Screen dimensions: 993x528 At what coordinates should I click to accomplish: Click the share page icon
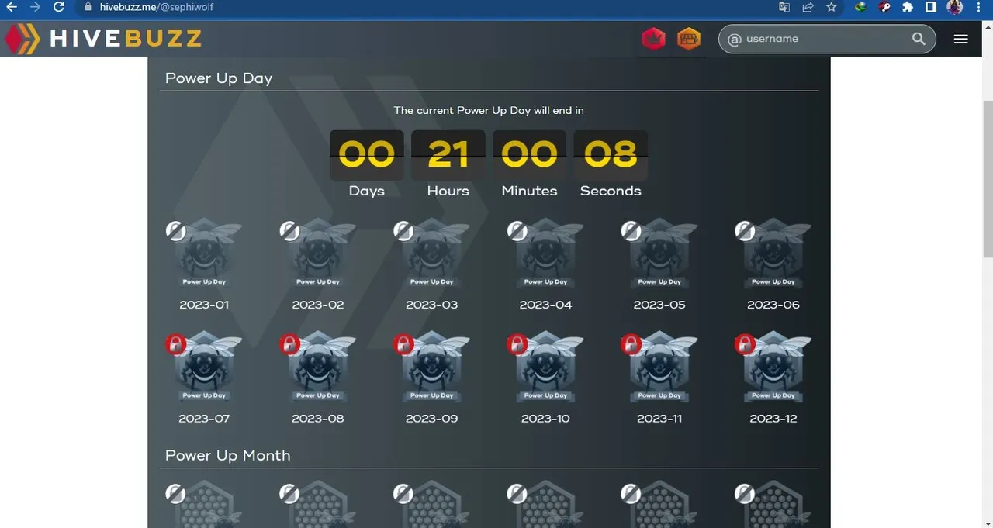pos(808,7)
